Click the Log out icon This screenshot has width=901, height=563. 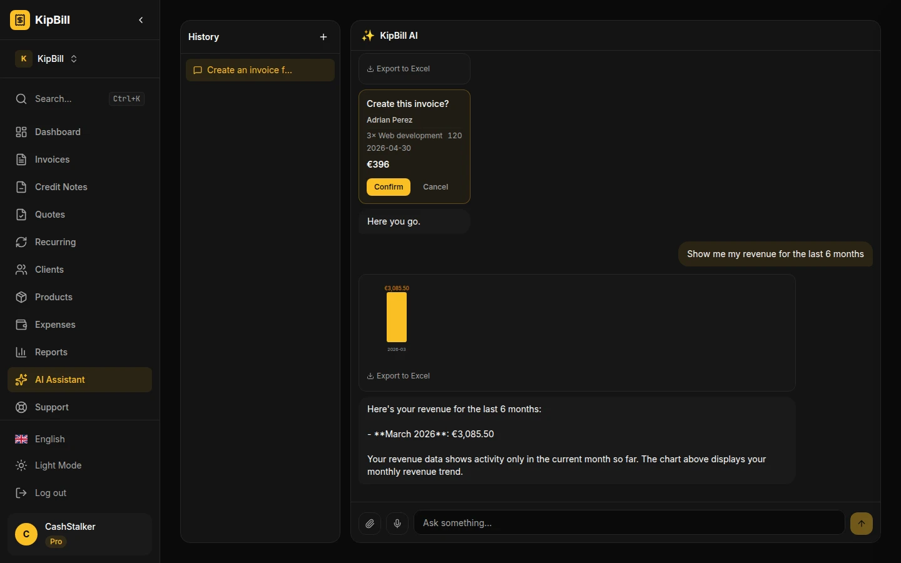pyautogui.click(x=21, y=493)
